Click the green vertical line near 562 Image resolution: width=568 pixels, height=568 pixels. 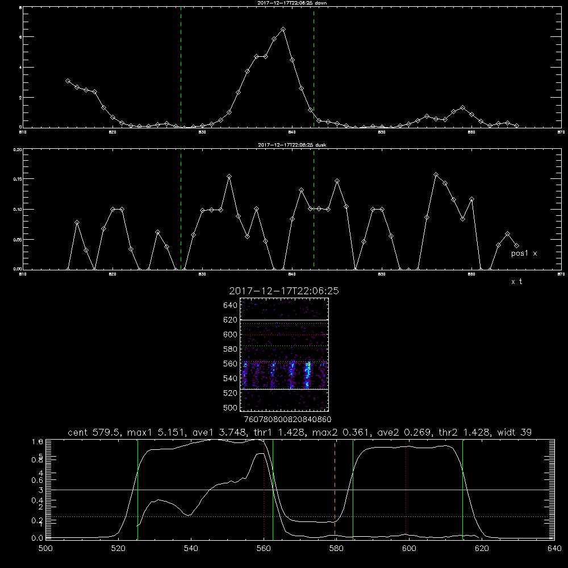(273, 489)
